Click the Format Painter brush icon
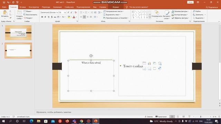Image resolution: width=221 pixels, height=124 pixels. [x=10, y=18]
